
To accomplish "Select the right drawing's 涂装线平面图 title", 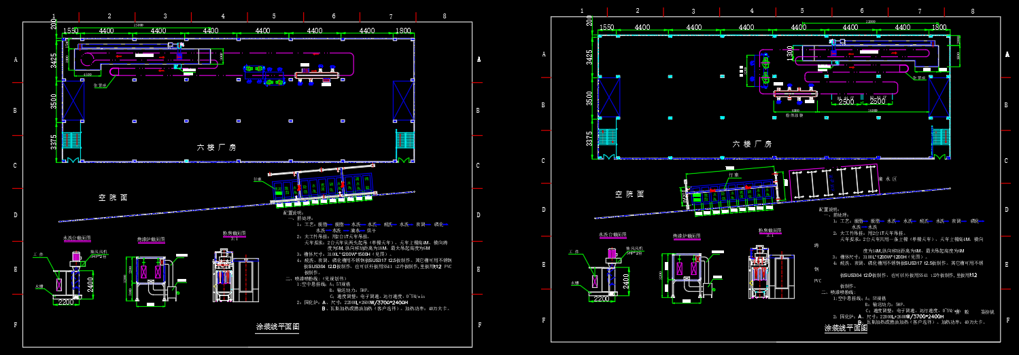I will tap(846, 328).
